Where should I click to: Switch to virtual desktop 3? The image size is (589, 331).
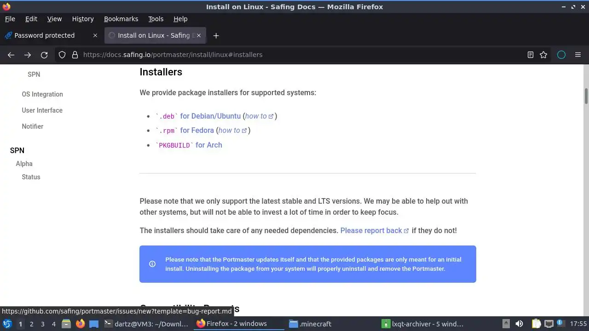[42, 324]
